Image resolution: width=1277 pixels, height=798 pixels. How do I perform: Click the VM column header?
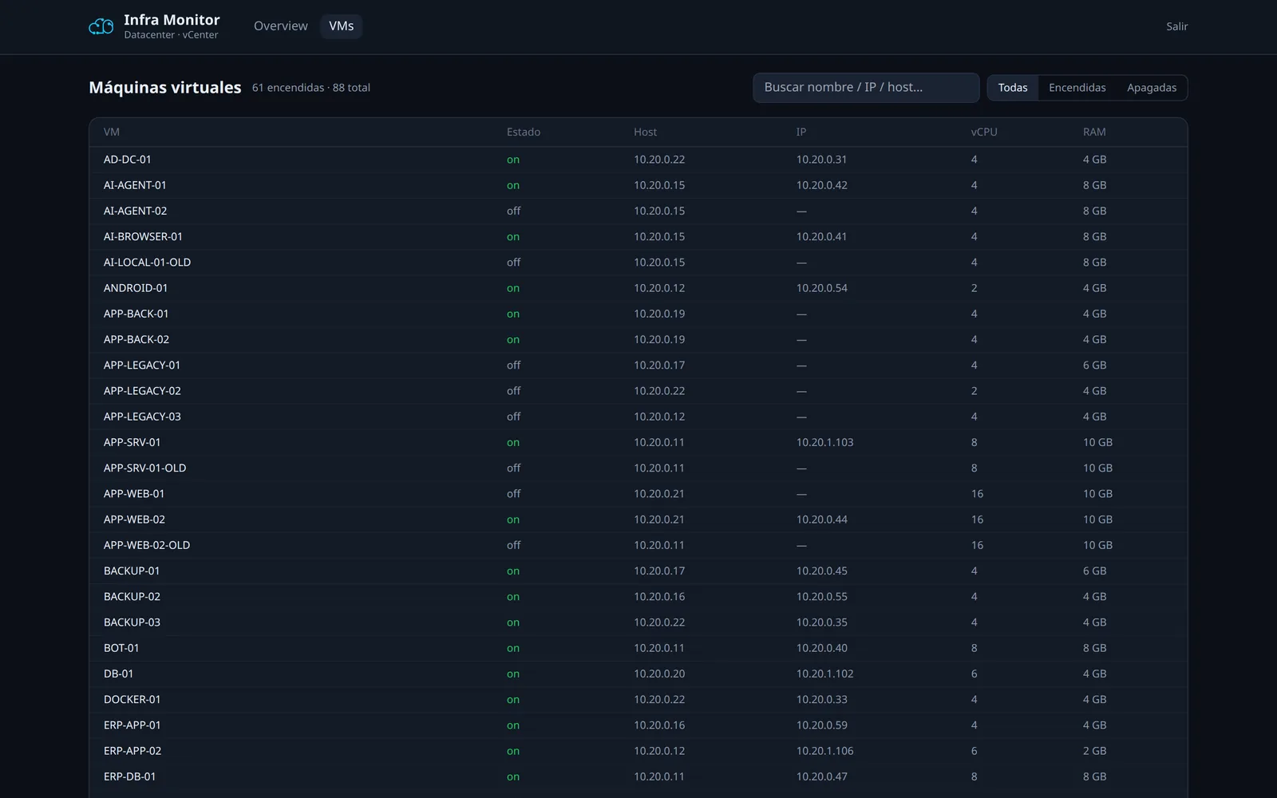point(112,132)
